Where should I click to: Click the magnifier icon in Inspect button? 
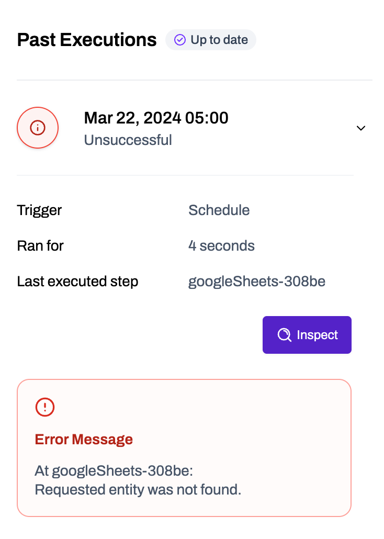(284, 335)
